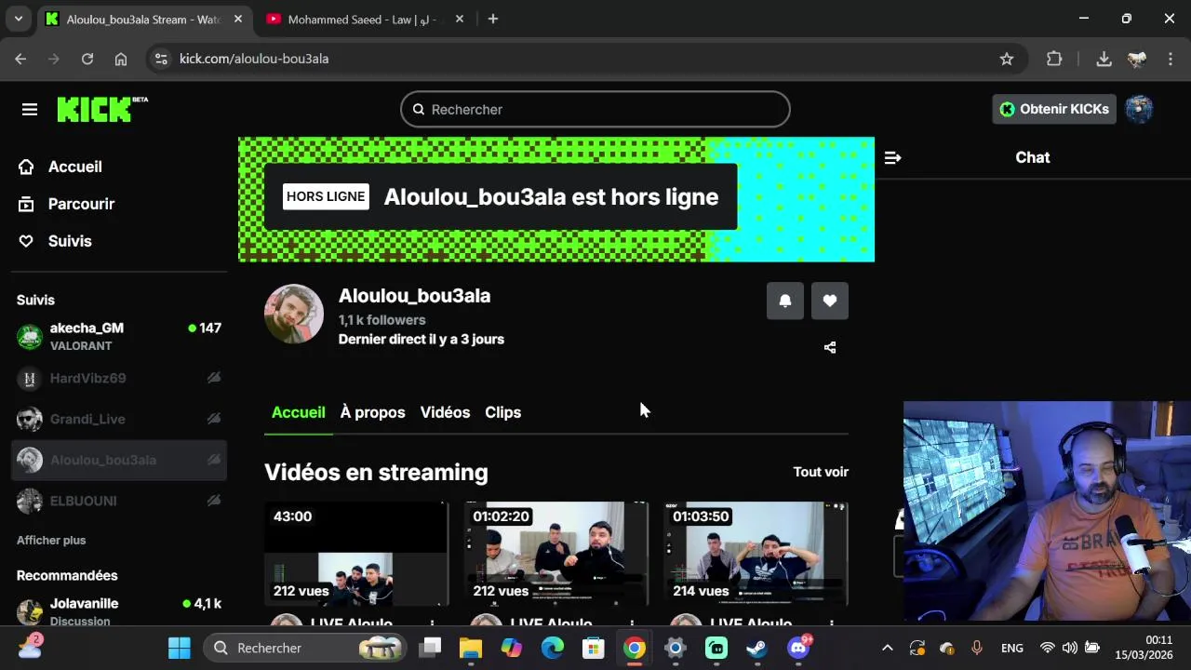This screenshot has width=1191, height=670.
Task: Open volume control in system tray
Action: pos(1070,648)
